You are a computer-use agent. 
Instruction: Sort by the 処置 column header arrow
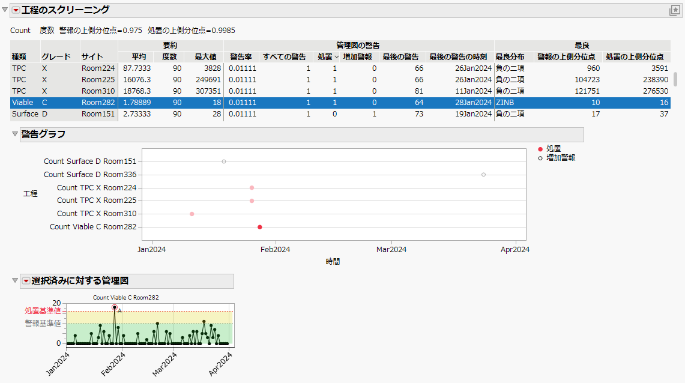[336, 57]
